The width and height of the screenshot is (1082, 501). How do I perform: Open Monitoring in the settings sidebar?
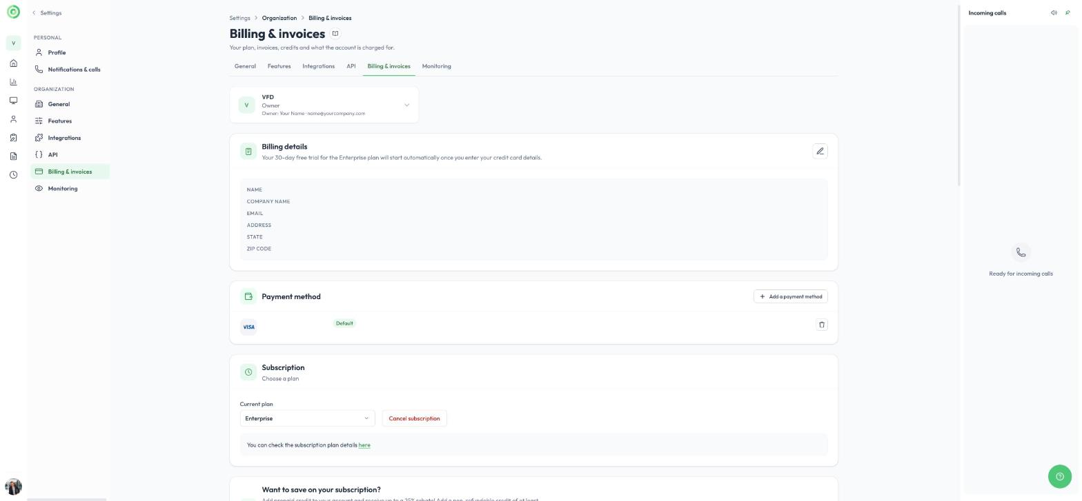pyautogui.click(x=70, y=189)
